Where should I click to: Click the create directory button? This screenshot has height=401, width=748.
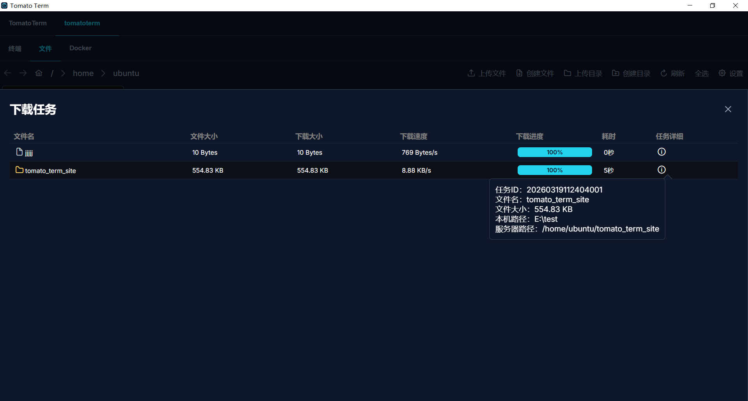631,73
